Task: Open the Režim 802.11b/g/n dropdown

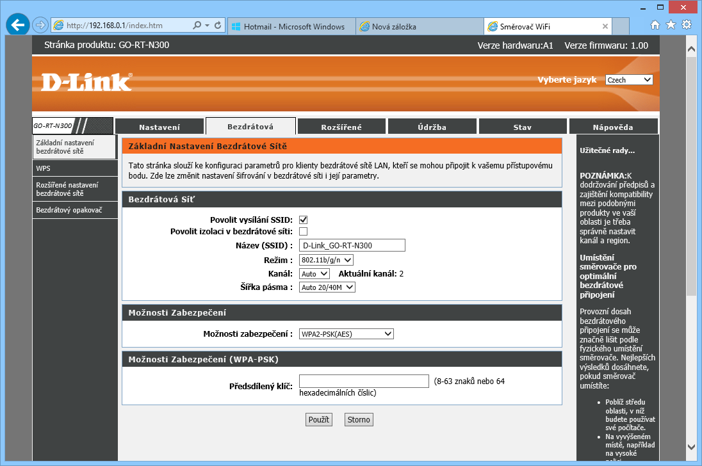Action: pos(326,260)
